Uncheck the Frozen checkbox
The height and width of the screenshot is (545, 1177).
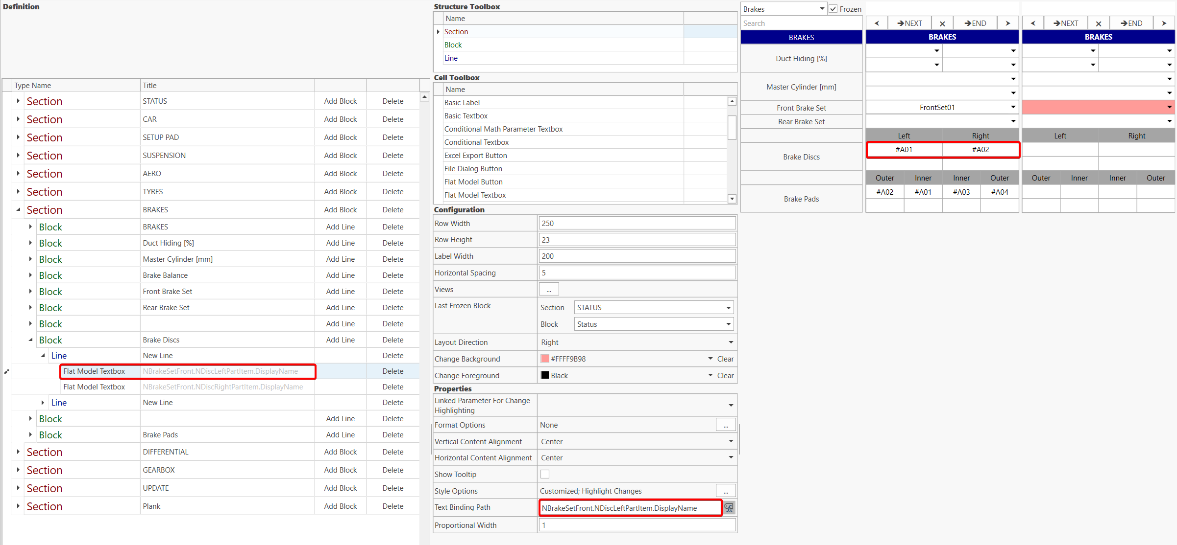click(x=833, y=9)
